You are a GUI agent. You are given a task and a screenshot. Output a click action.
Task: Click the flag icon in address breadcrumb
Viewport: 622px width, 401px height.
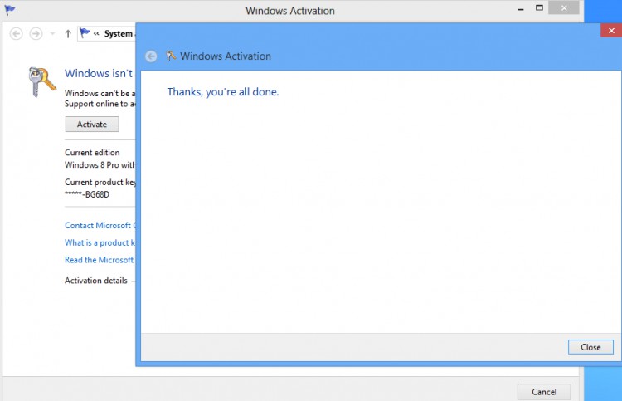click(x=85, y=33)
